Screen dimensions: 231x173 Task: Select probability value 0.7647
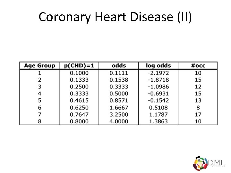[79, 114]
